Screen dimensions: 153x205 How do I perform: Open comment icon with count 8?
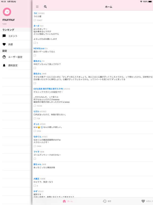[x=35, y=186]
